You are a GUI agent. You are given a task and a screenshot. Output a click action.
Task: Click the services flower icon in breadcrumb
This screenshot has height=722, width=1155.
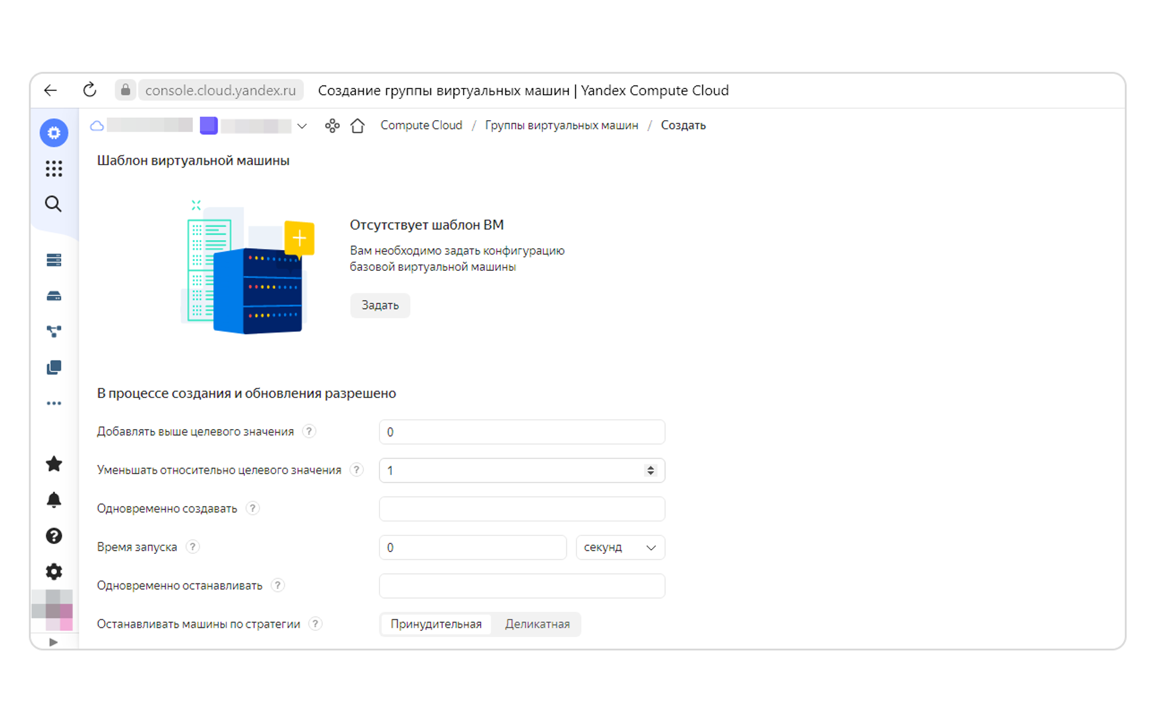pyautogui.click(x=332, y=125)
